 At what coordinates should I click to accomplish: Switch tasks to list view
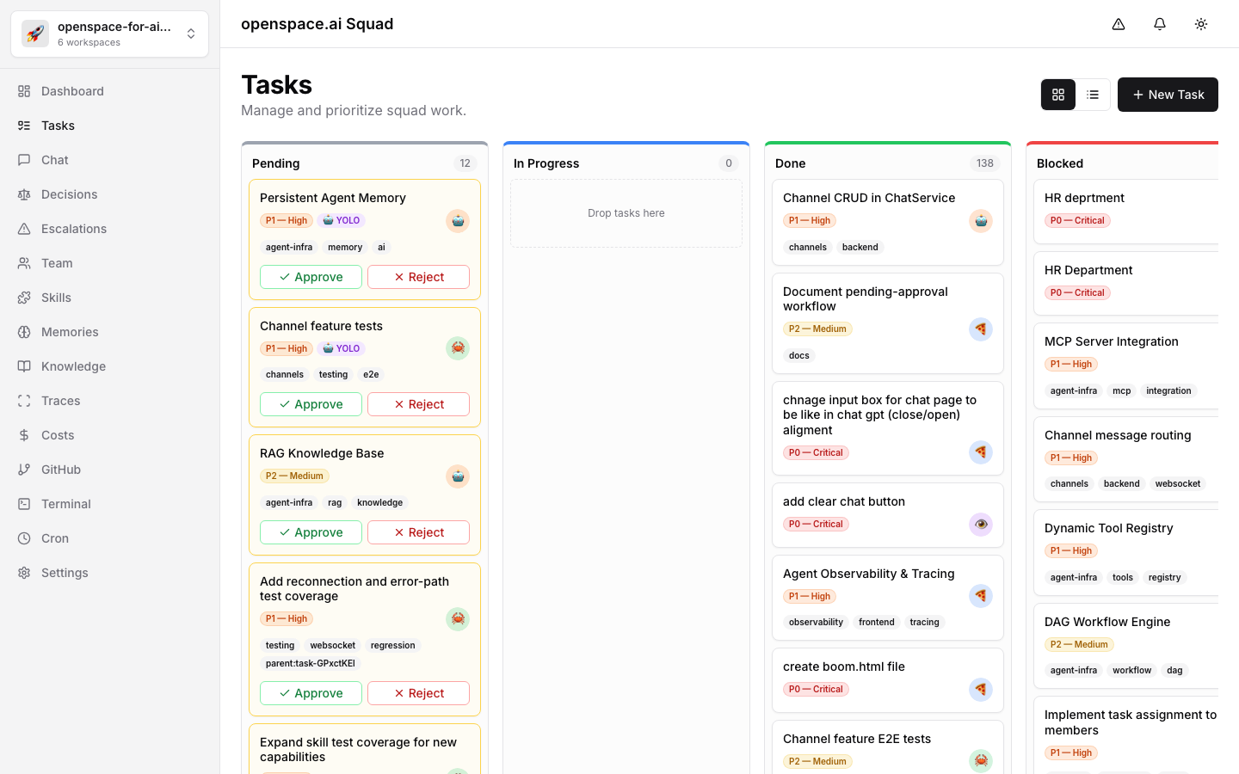[x=1093, y=95]
